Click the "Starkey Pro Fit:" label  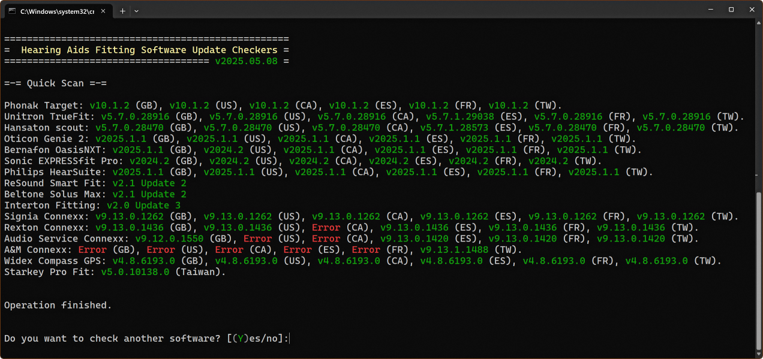50,271
